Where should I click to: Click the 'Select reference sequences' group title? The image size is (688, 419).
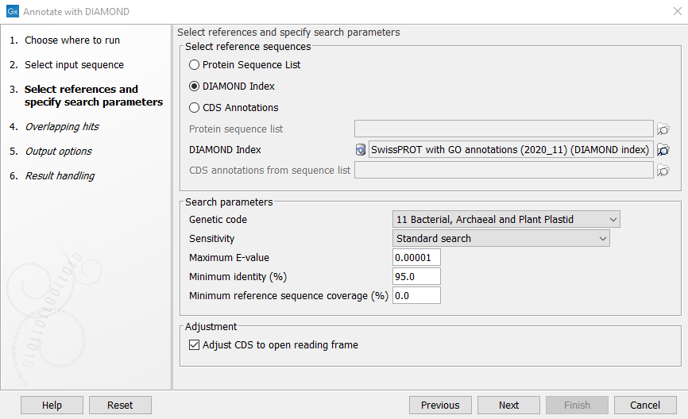[248, 47]
